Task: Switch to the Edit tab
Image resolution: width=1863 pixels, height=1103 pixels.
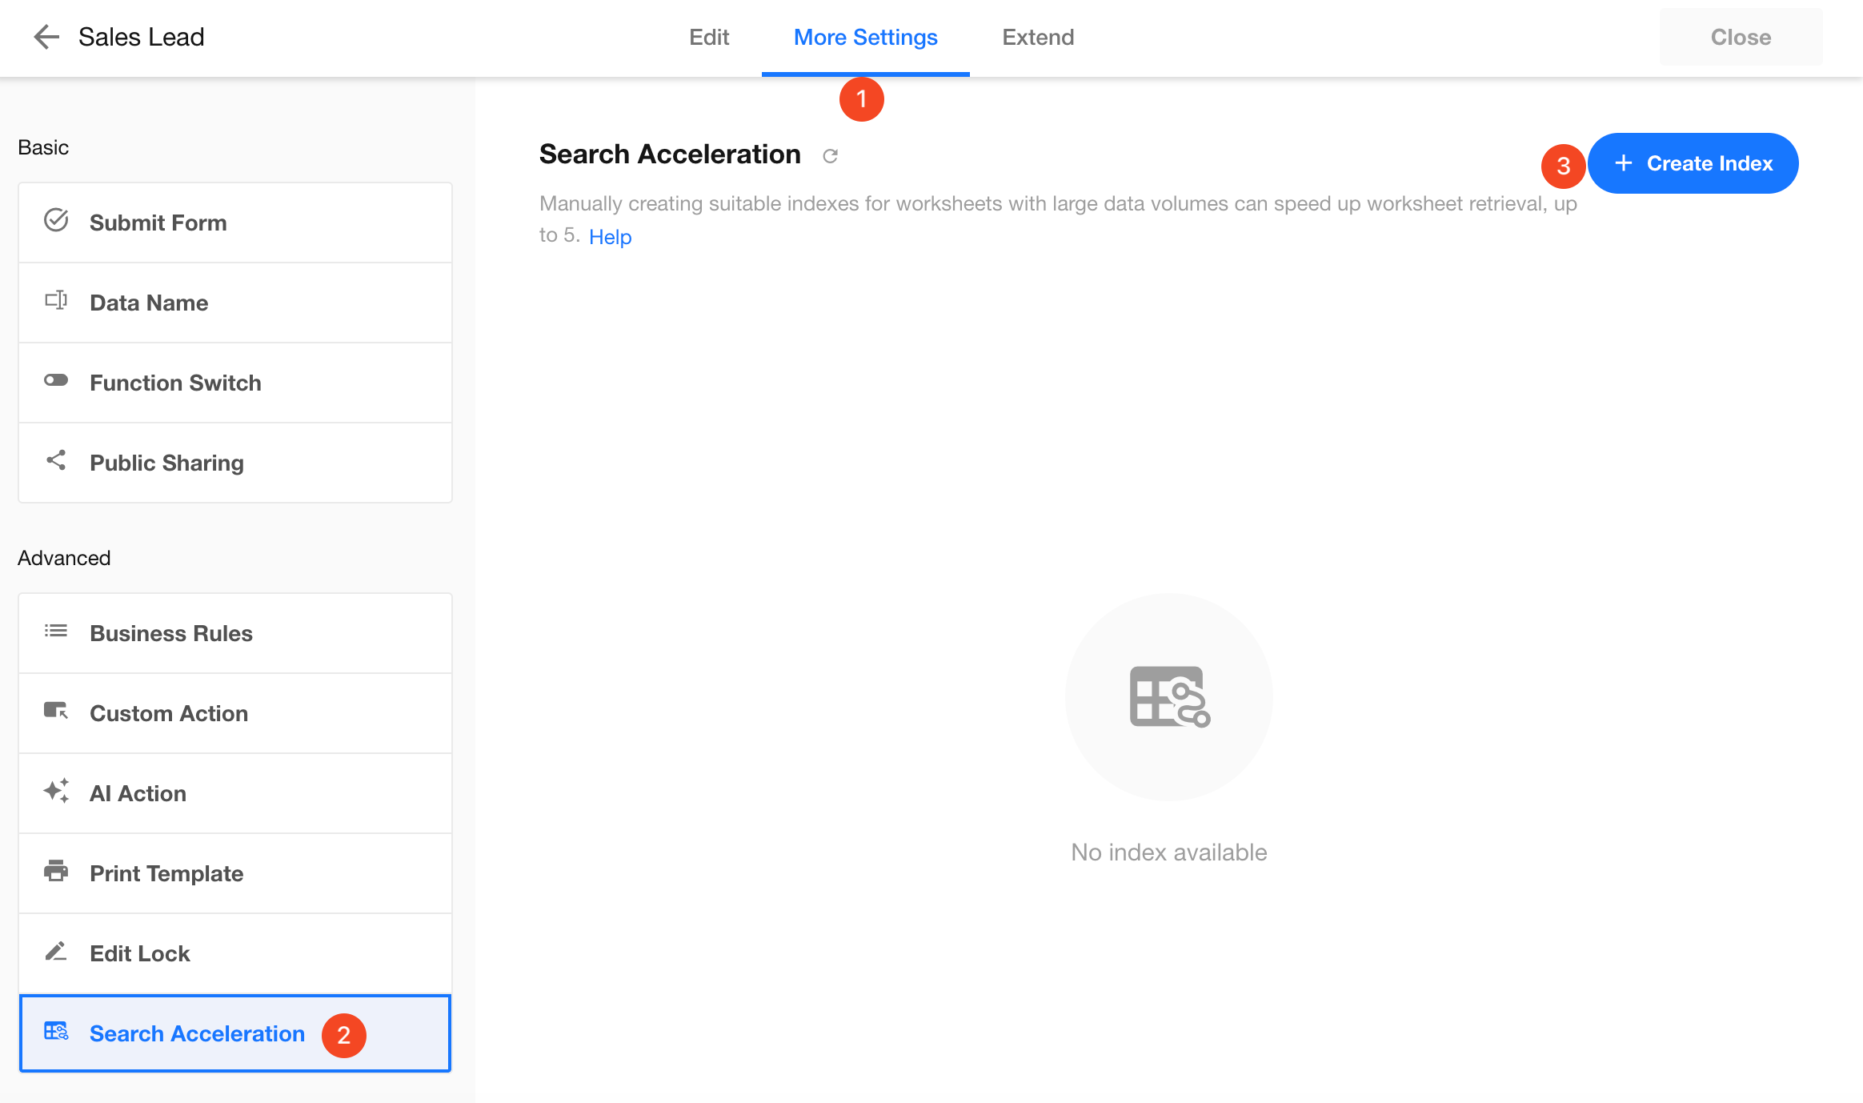Action: pos(709,38)
